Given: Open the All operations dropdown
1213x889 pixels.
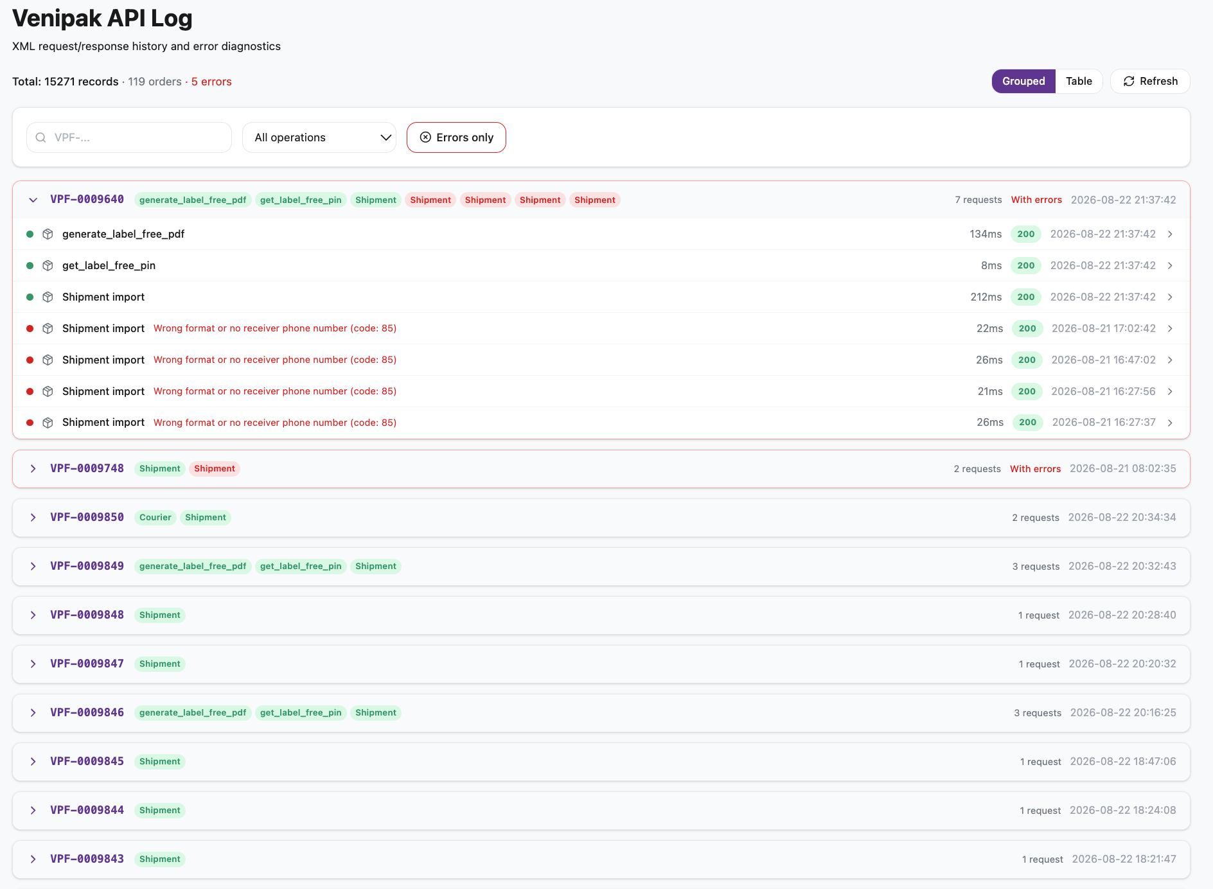Looking at the screenshot, I should coord(319,137).
